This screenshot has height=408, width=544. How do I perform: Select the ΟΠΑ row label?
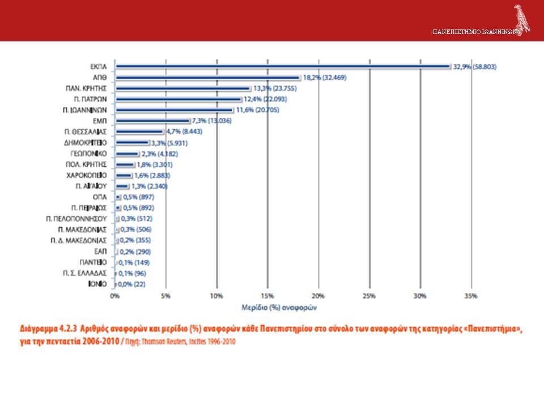[x=100, y=197]
